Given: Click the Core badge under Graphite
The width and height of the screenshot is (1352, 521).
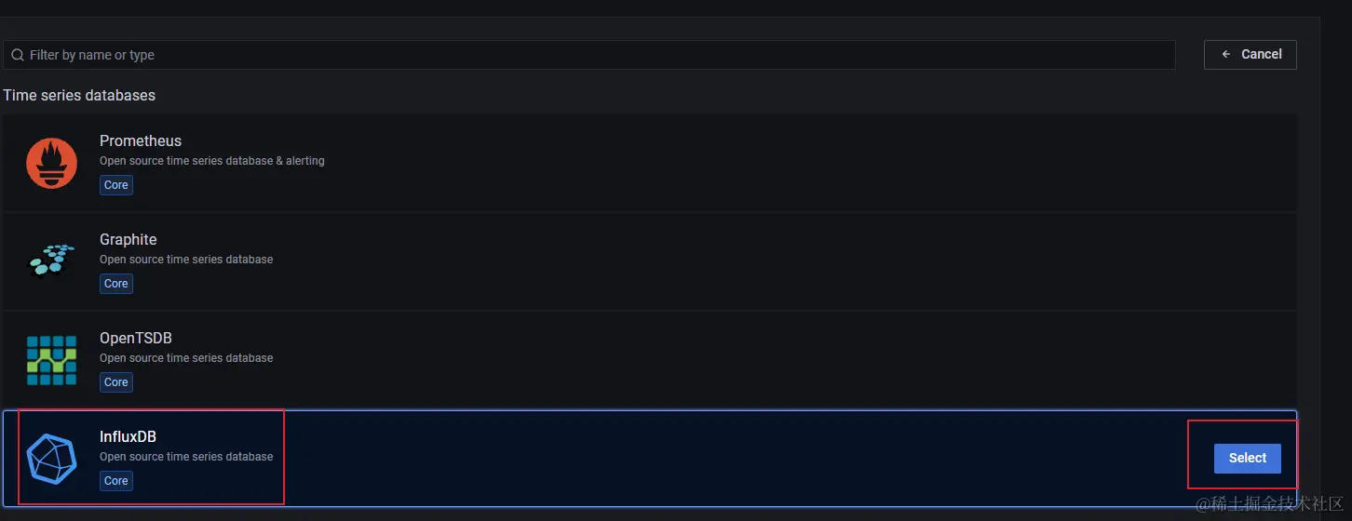Looking at the screenshot, I should pos(116,283).
